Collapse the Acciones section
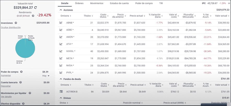Image resolution: width=231 pixels, height=106 pixels. pos(61,10)
